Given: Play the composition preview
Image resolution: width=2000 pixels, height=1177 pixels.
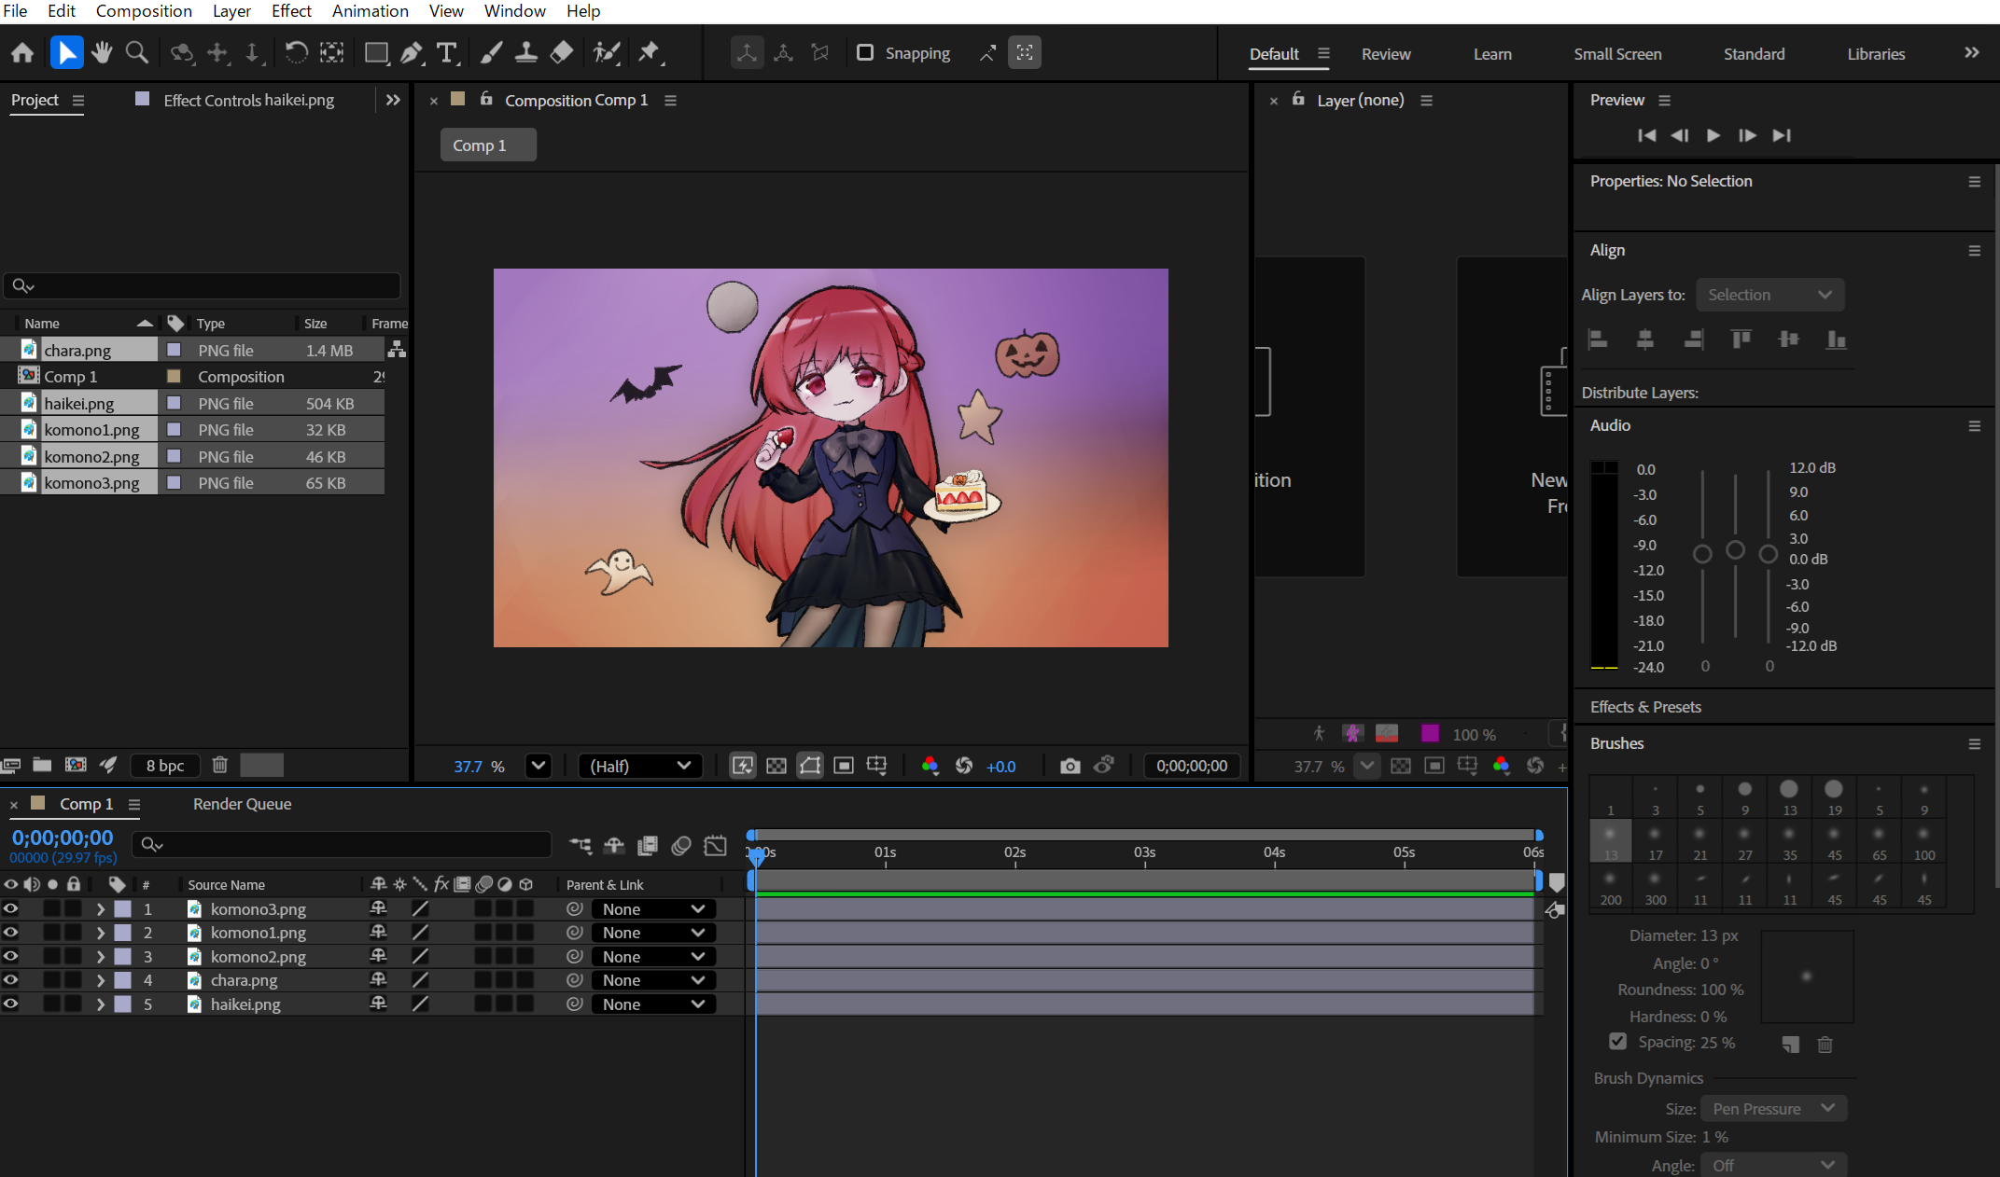Looking at the screenshot, I should (x=1713, y=135).
